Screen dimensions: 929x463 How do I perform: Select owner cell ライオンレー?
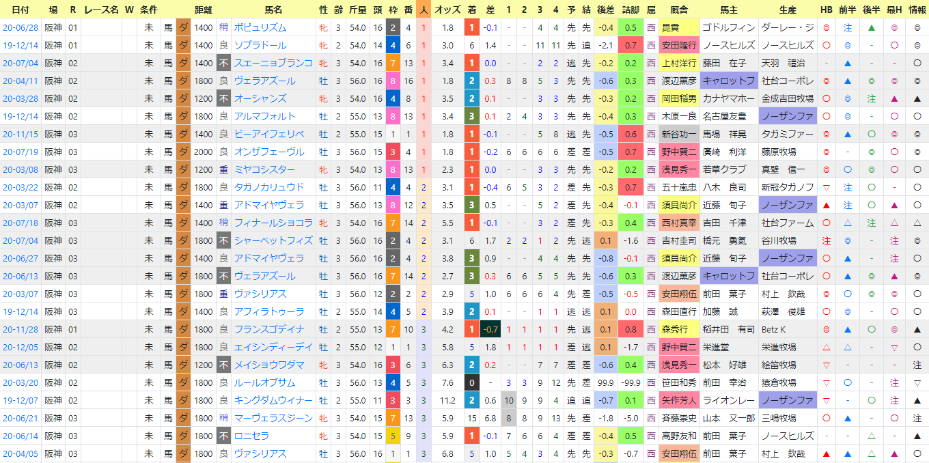pos(729,400)
